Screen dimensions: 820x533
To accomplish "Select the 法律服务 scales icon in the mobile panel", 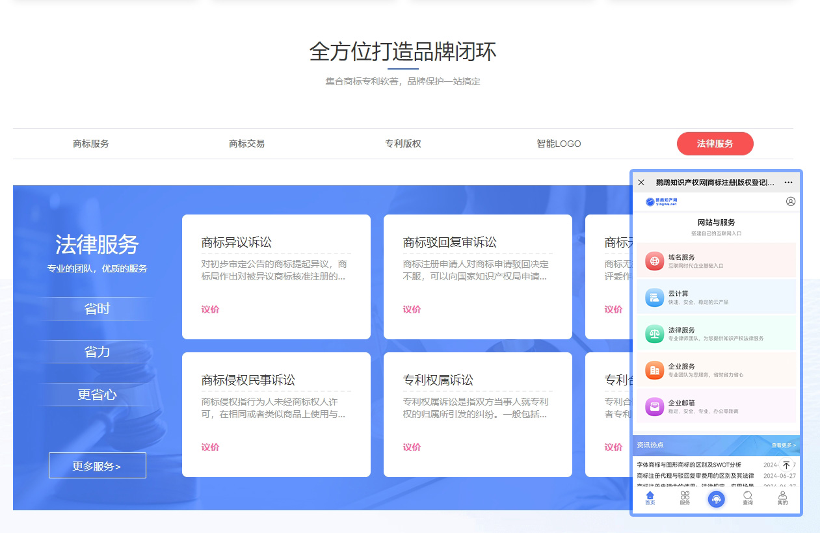I will [654, 333].
